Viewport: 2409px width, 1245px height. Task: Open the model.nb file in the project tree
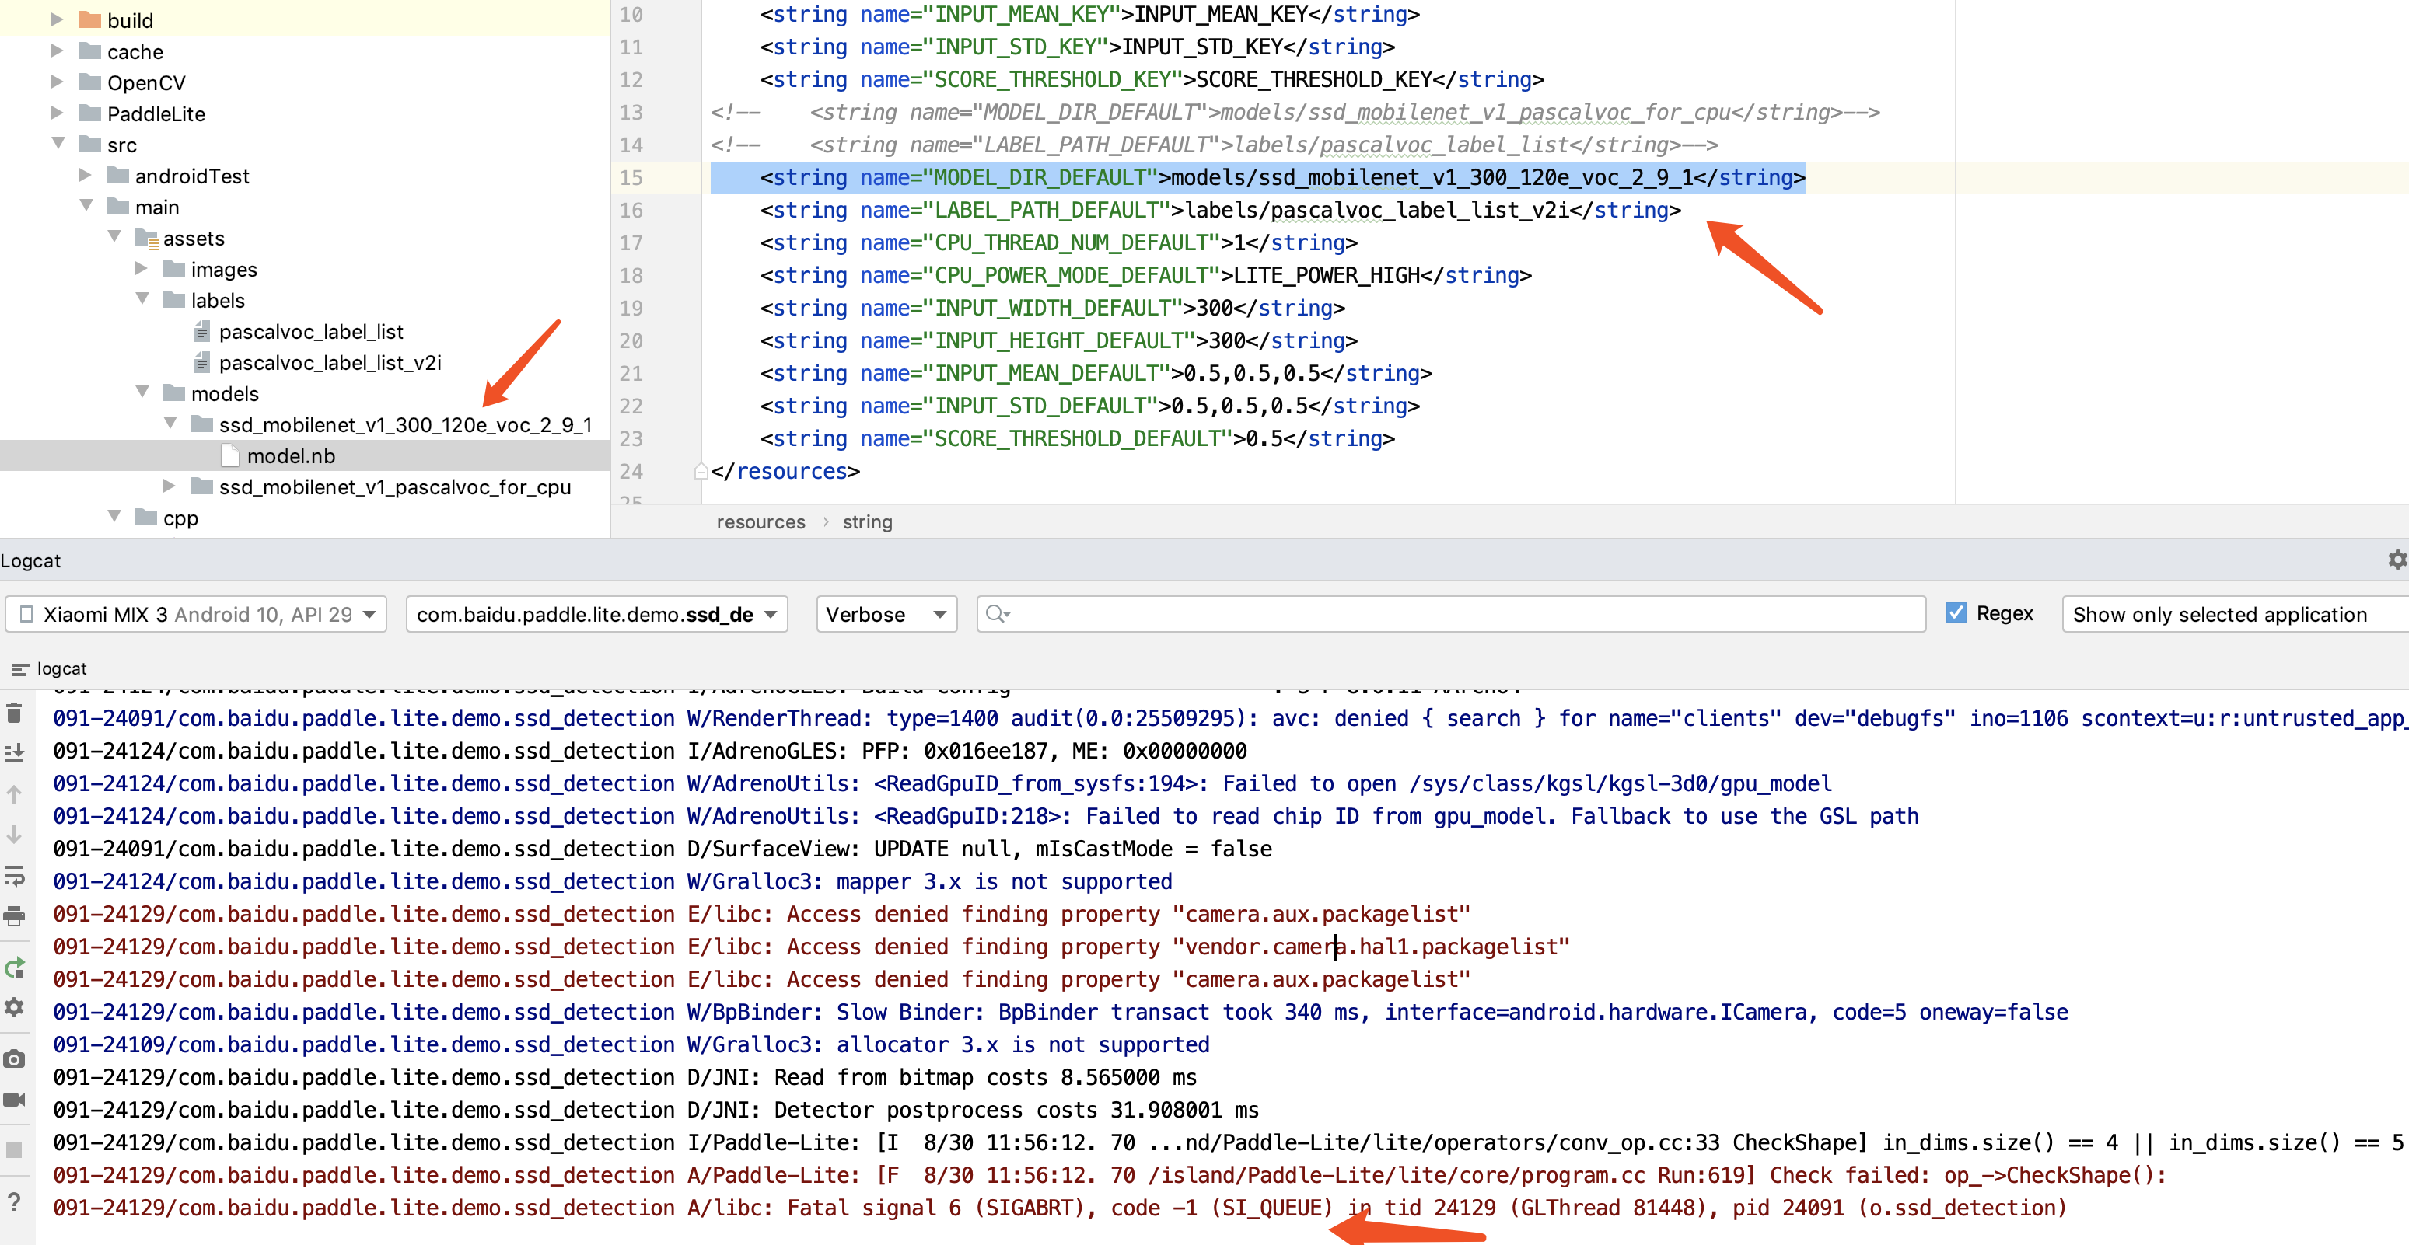291,455
